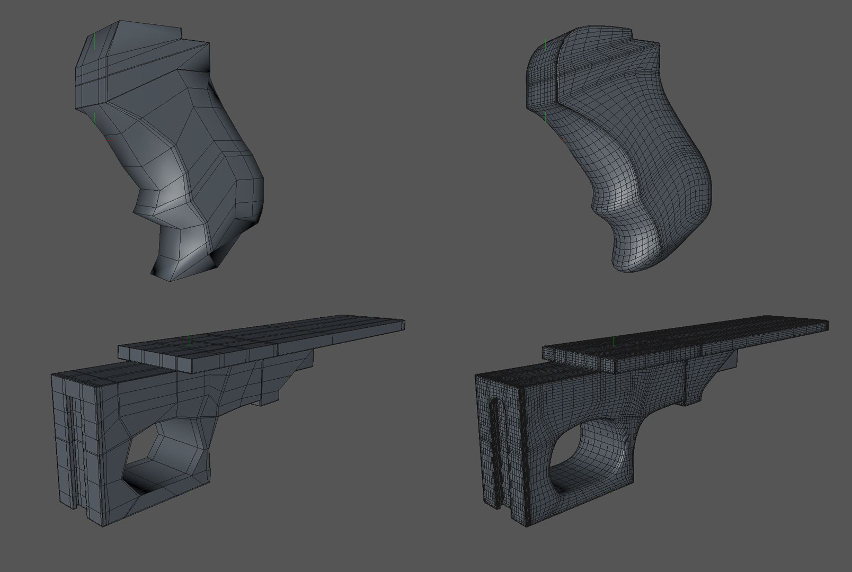Select the low-poly pistol grip model

coord(170,151)
